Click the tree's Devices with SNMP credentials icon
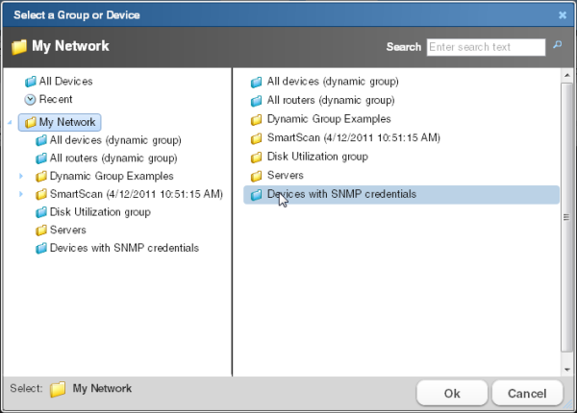This screenshot has width=577, height=413. tap(40, 248)
